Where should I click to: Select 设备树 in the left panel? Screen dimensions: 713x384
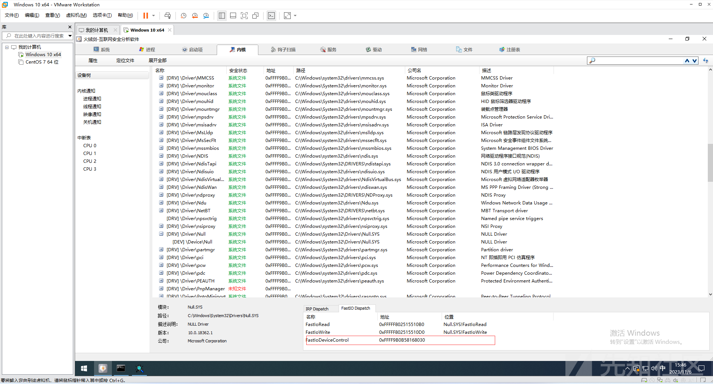[112, 75]
